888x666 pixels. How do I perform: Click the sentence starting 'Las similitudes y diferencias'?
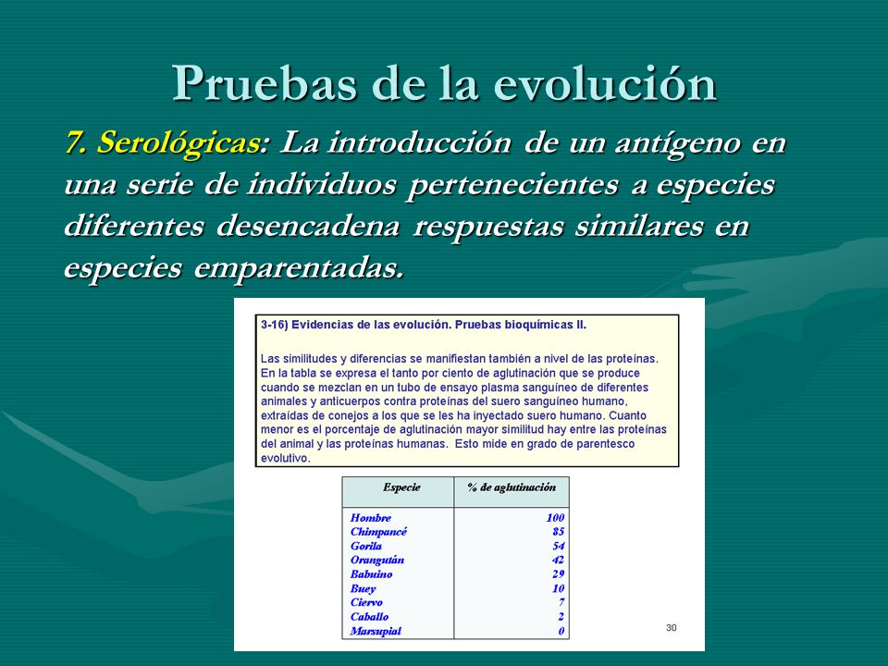click(460, 359)
